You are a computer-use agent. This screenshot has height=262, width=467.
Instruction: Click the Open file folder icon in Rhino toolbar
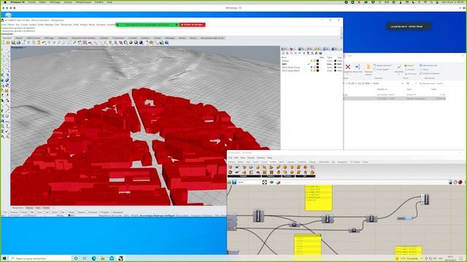(x=8, y=42)
